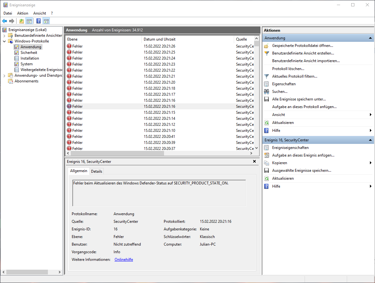The height and width of the screenshot is (283, 375).
Task: Open properties using the Eigenschaften icon
Action: click(266, 84)
